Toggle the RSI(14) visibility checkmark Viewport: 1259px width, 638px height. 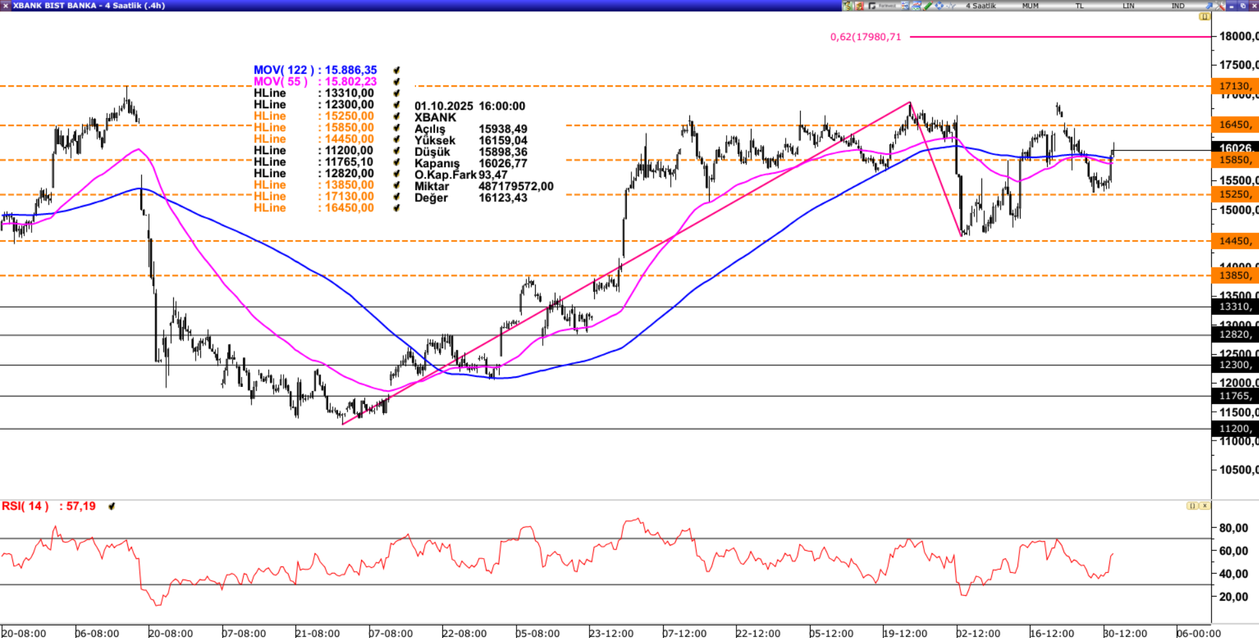coord(112,506)
